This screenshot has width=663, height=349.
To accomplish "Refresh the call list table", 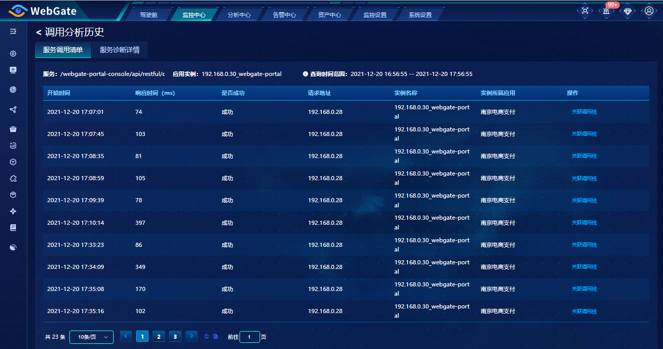I will pos(207,337).
